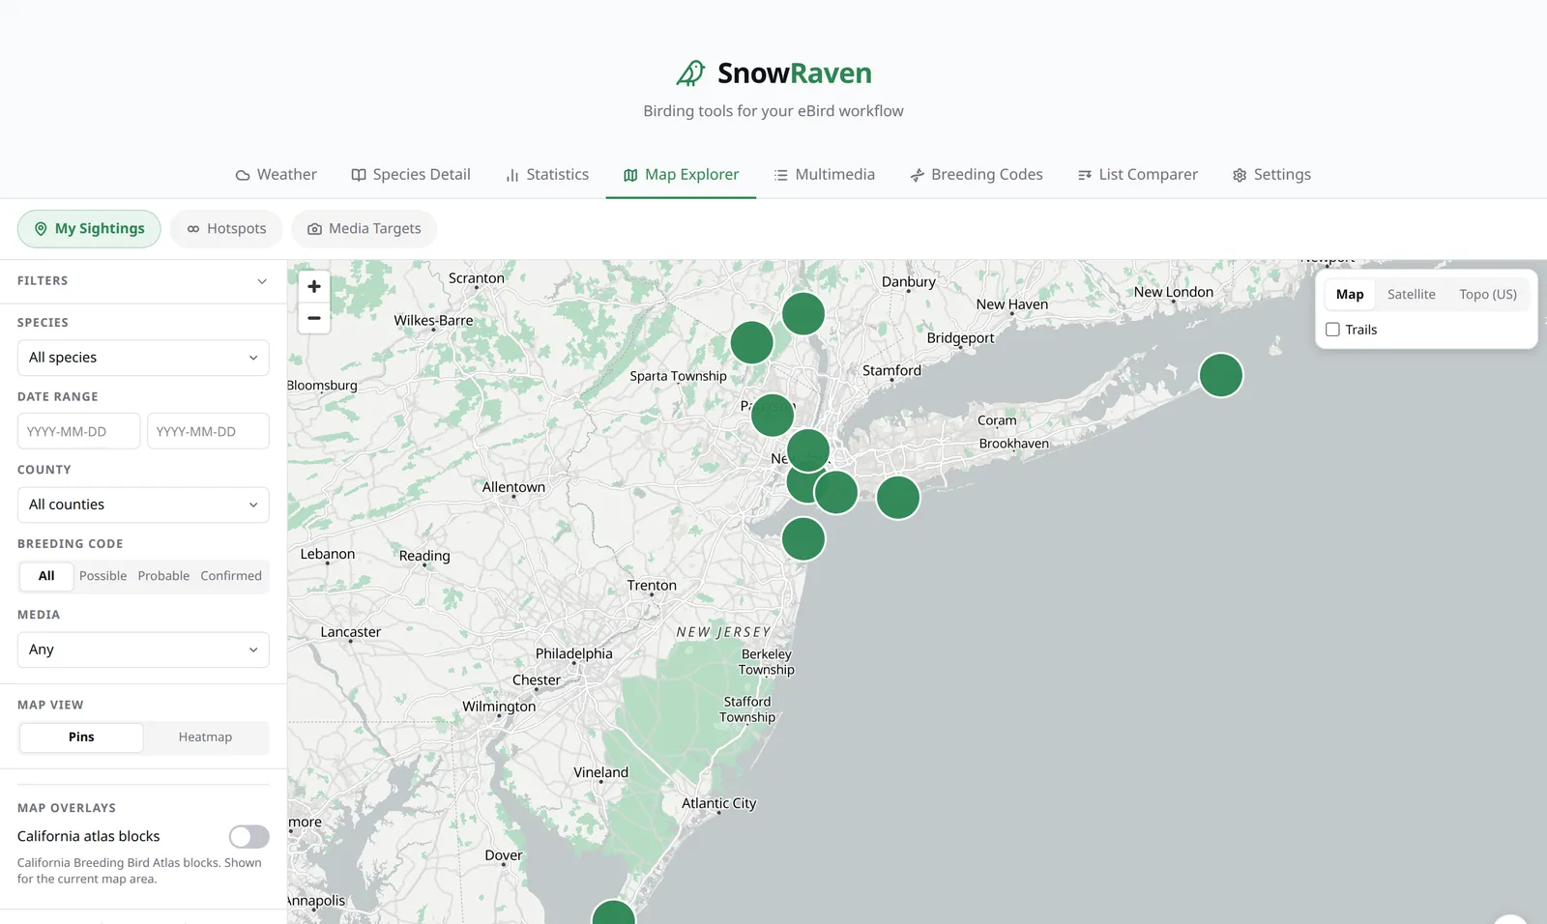Click the Breeding Codes bird icon
Viewport: 1547px width, 924px height.
[x=917, y=175]
